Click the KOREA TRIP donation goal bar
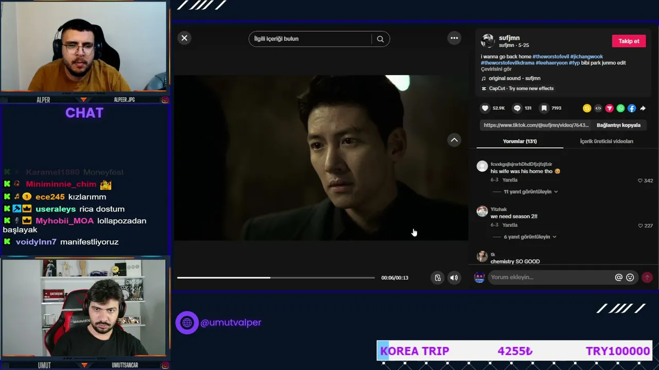 pyautogui.click(x=515, y=351)
